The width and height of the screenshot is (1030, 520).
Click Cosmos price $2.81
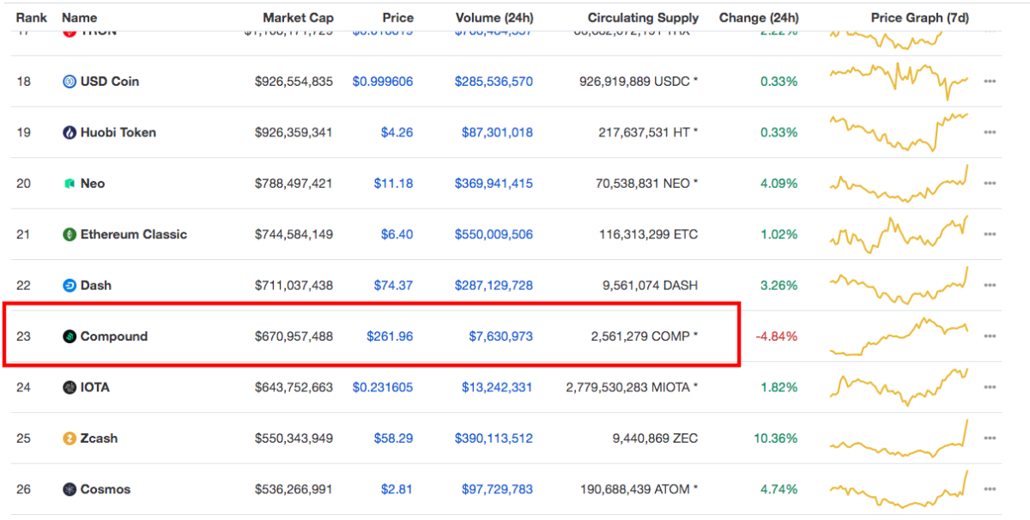pos(397,490)
